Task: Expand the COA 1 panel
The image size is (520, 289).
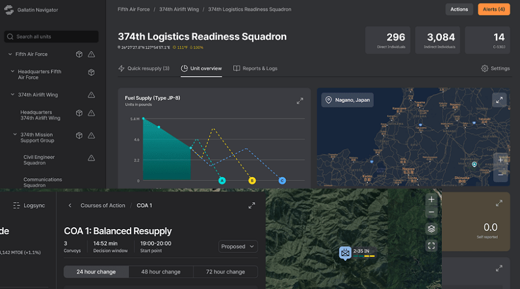Action: coord(252,205)
